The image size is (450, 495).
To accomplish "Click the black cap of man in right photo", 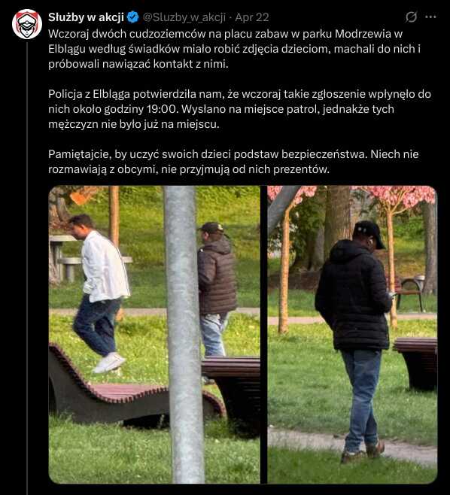I will 369,234.
